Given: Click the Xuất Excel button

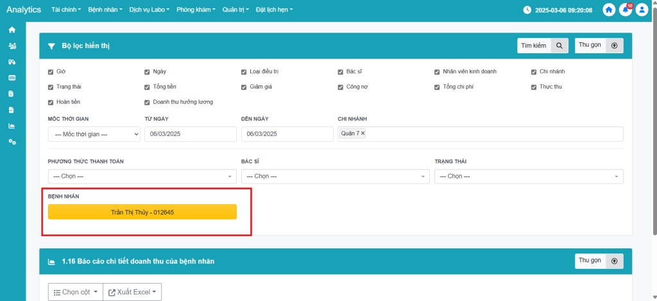Looking at the screenshot, I should 132,292.
